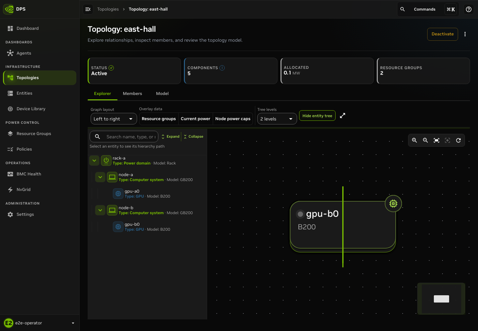Collapse the node-b tree chevron
The height and width of the screenshot is (331, 478).
[x=100, y=210]
